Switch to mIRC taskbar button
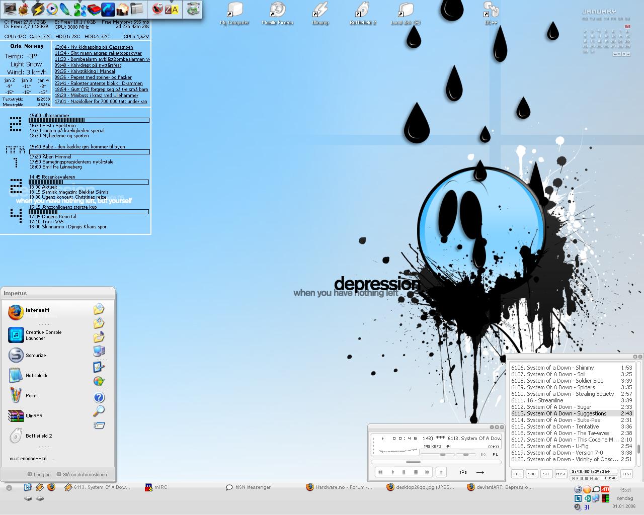Viewport: 644px width, 515px height. (x=156, y=487)
